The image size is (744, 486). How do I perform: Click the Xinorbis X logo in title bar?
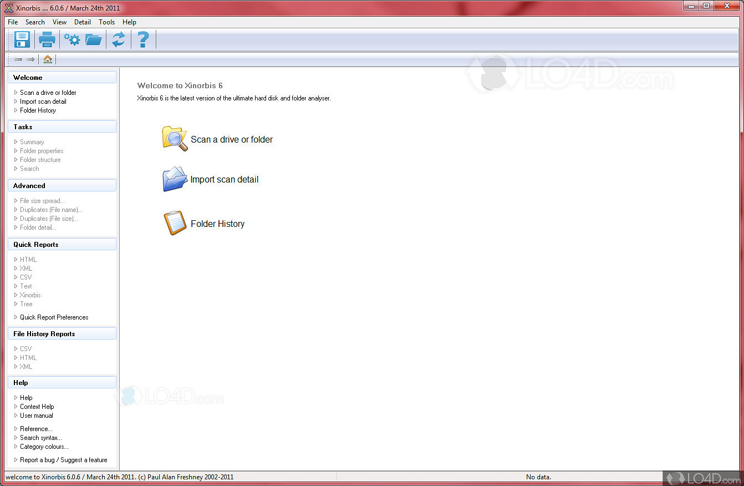(x=9, y=8)
